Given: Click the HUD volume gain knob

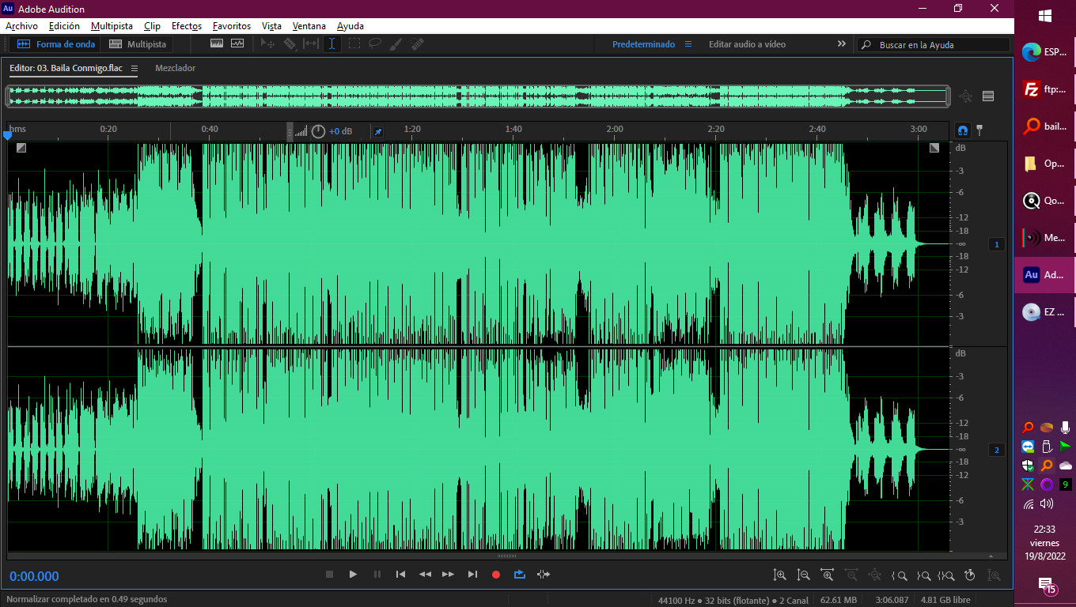Looking at the screenshot, I should (x=318, y=131).
